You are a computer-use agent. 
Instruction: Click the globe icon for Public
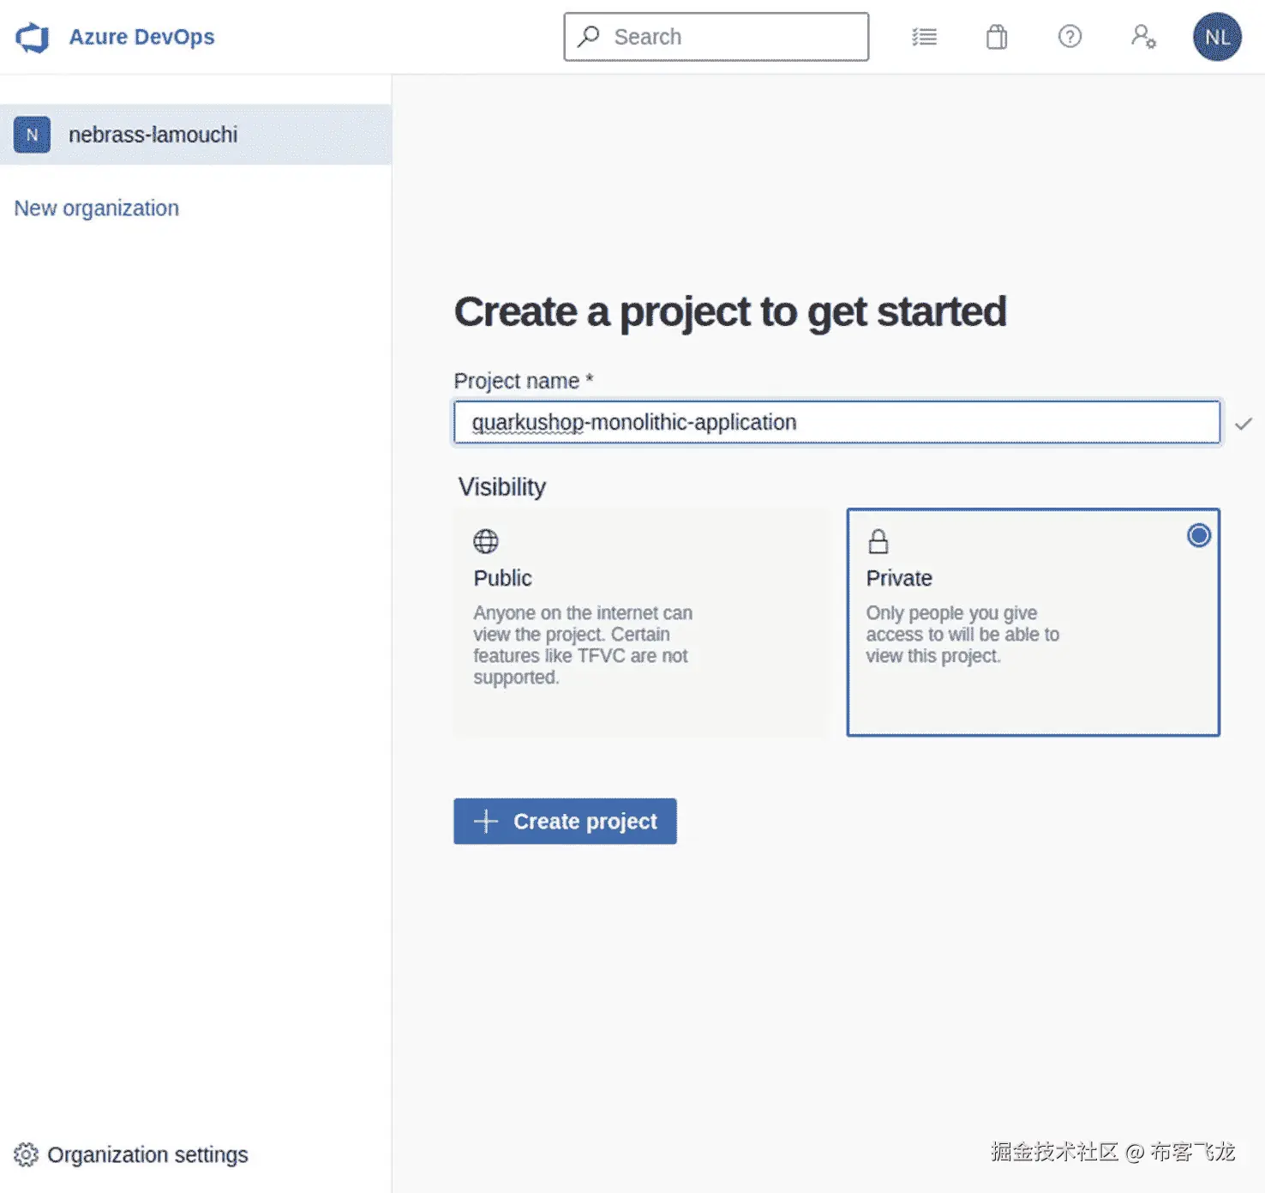point(486,541)
